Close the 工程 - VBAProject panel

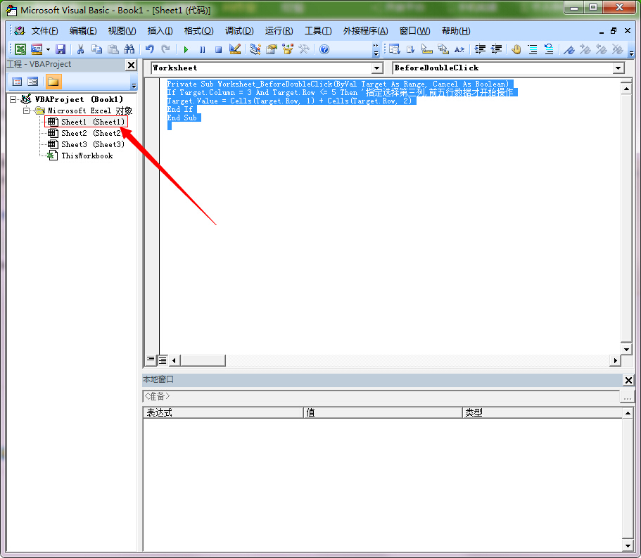coord(131,65)
